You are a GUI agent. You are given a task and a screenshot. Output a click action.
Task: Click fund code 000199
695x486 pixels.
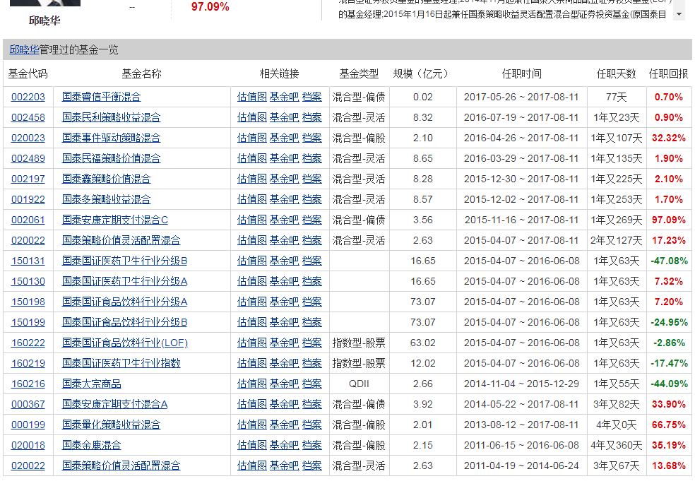[x=28, y=425]
